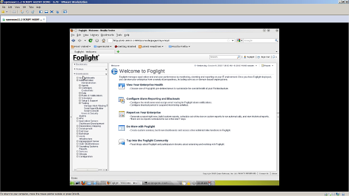Open the Tap into the Foglight Community link
Viewport: 349px width, 196px height.
147,140
